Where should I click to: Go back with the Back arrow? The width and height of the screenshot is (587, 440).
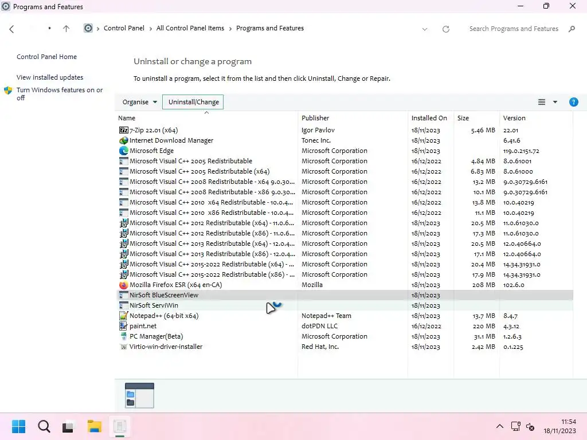pos(11,29)
